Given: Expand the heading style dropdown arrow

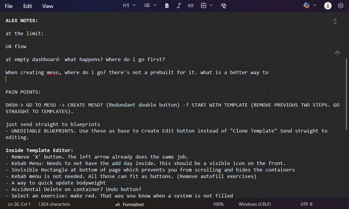Looking at the screenshot, I should tap(134, 5).
